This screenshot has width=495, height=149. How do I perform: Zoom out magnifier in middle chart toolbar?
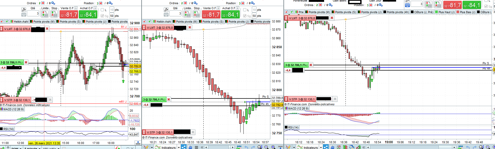[x=266, y=147]
